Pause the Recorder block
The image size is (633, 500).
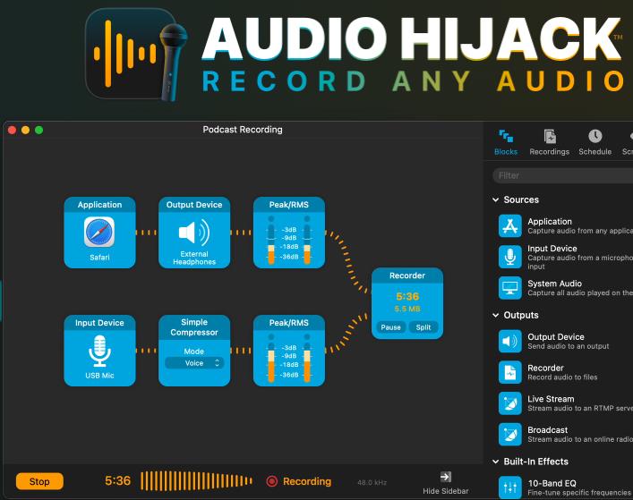tap(390, 327)
